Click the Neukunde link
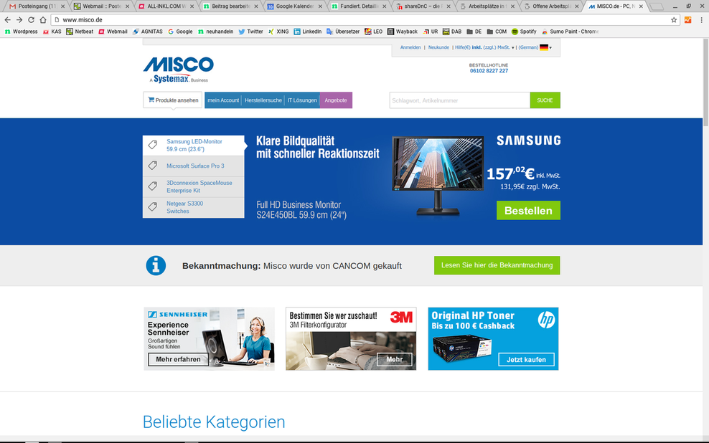Screen dimensions: 709x443 (x=438, y=47)
